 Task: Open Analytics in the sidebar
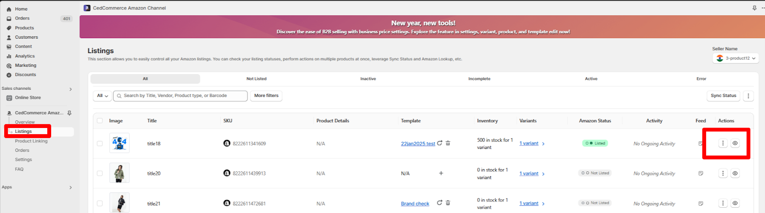(24, 56)
